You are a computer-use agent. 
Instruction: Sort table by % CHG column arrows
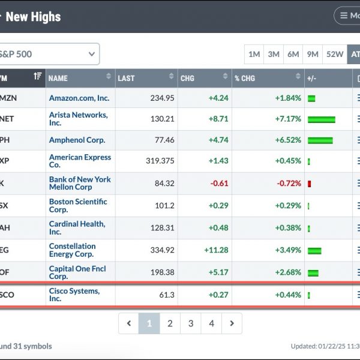point(298,76)
